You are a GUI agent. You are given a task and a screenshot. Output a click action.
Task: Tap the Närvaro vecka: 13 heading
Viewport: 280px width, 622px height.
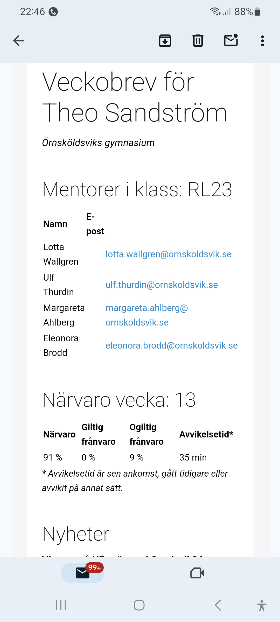(119, 400)
